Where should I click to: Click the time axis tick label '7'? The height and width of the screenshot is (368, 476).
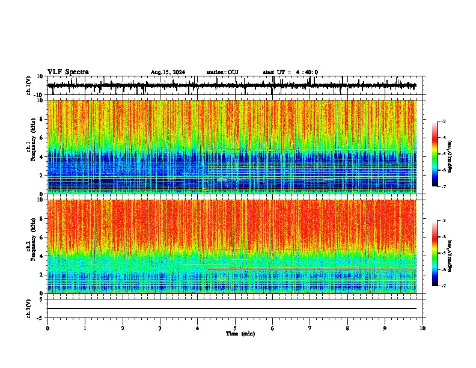[310, 328]
